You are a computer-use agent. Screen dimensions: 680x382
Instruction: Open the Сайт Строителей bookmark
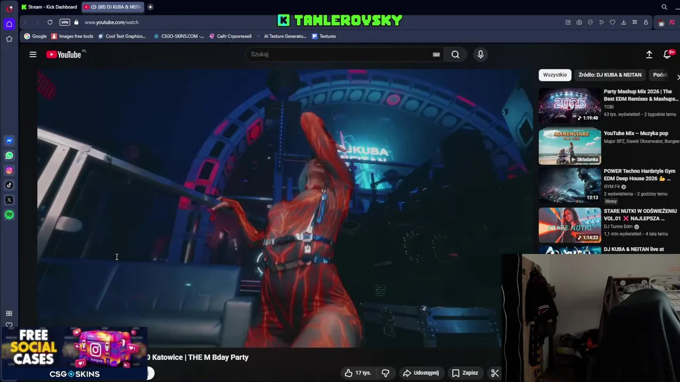point(230,36)
